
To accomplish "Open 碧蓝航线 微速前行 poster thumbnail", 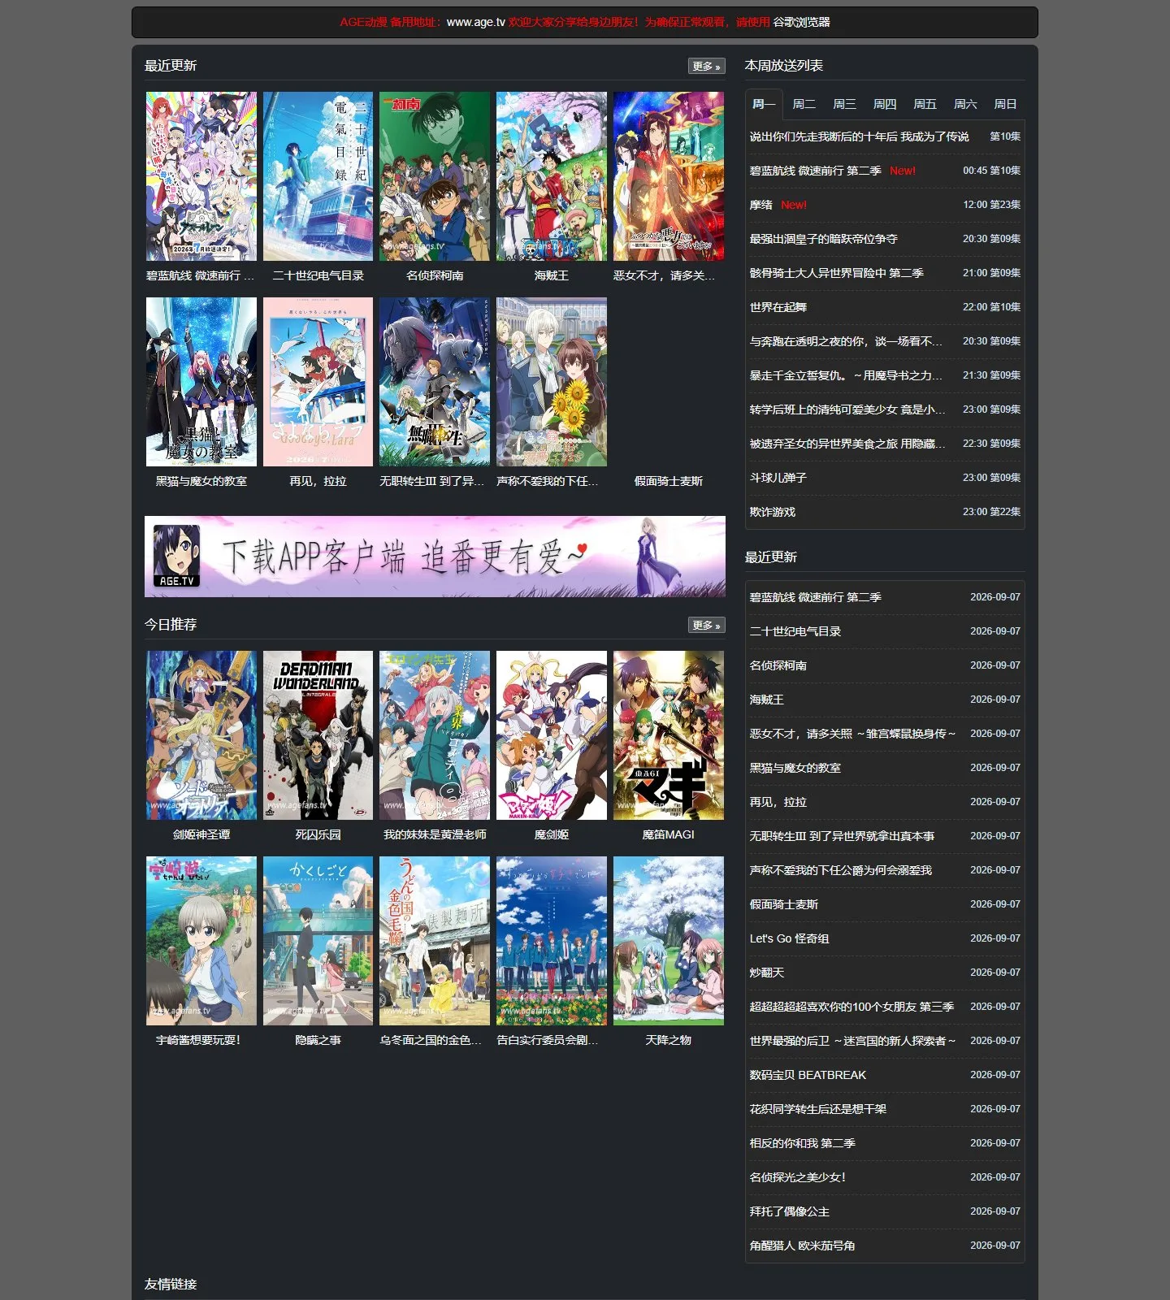I will [x=201, y=176].
